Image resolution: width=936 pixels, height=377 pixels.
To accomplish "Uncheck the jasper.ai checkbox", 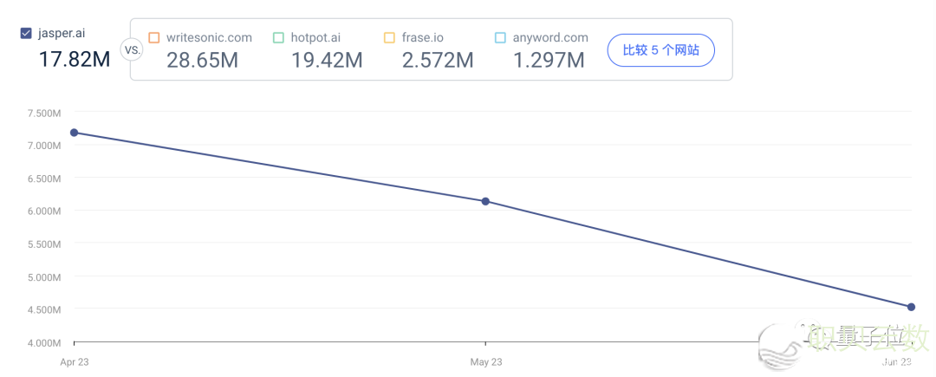I will coord(26,34).
